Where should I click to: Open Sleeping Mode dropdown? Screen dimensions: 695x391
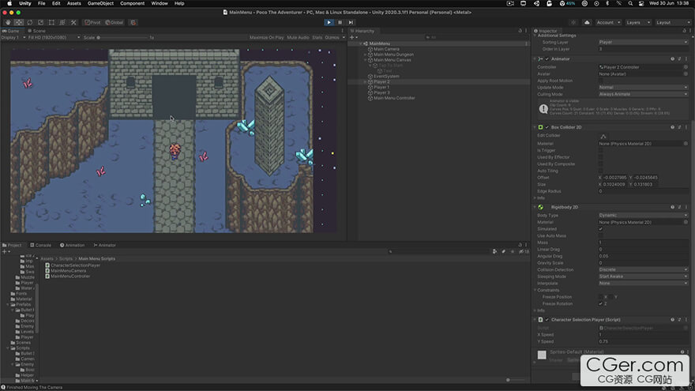(643, 276)
